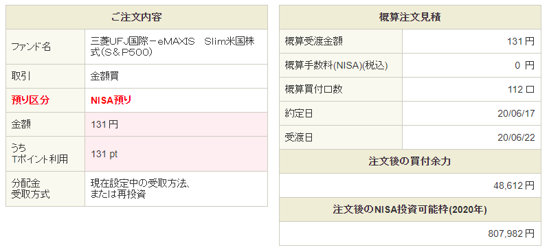Click the 807,982 円 NISA limit value
This screenshot has height=252, width=549.
point(511,233)
